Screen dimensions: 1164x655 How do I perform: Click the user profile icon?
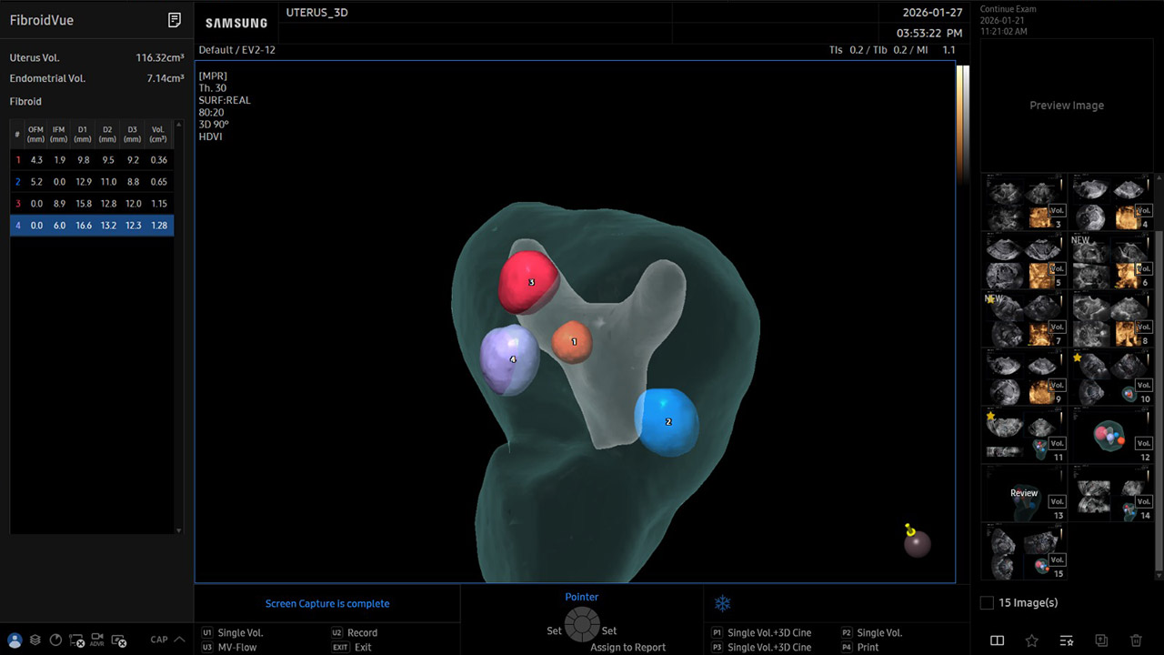pyautogui.click(x=15, y=640)
